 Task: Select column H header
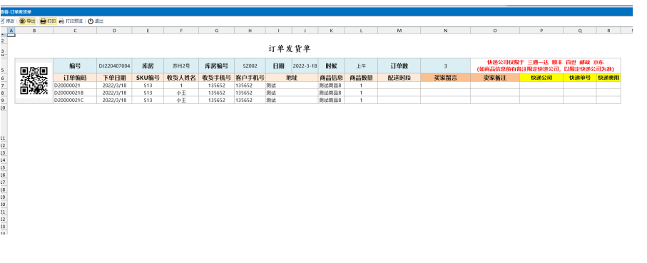tap(250, 31)
